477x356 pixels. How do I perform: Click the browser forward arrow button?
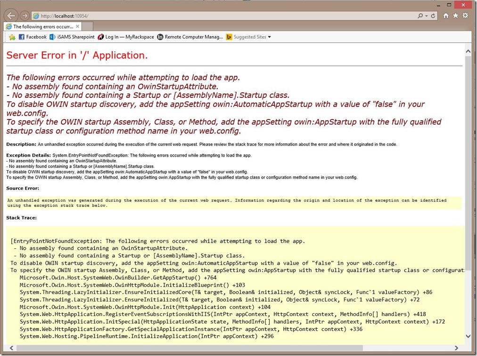click(25, 16)
